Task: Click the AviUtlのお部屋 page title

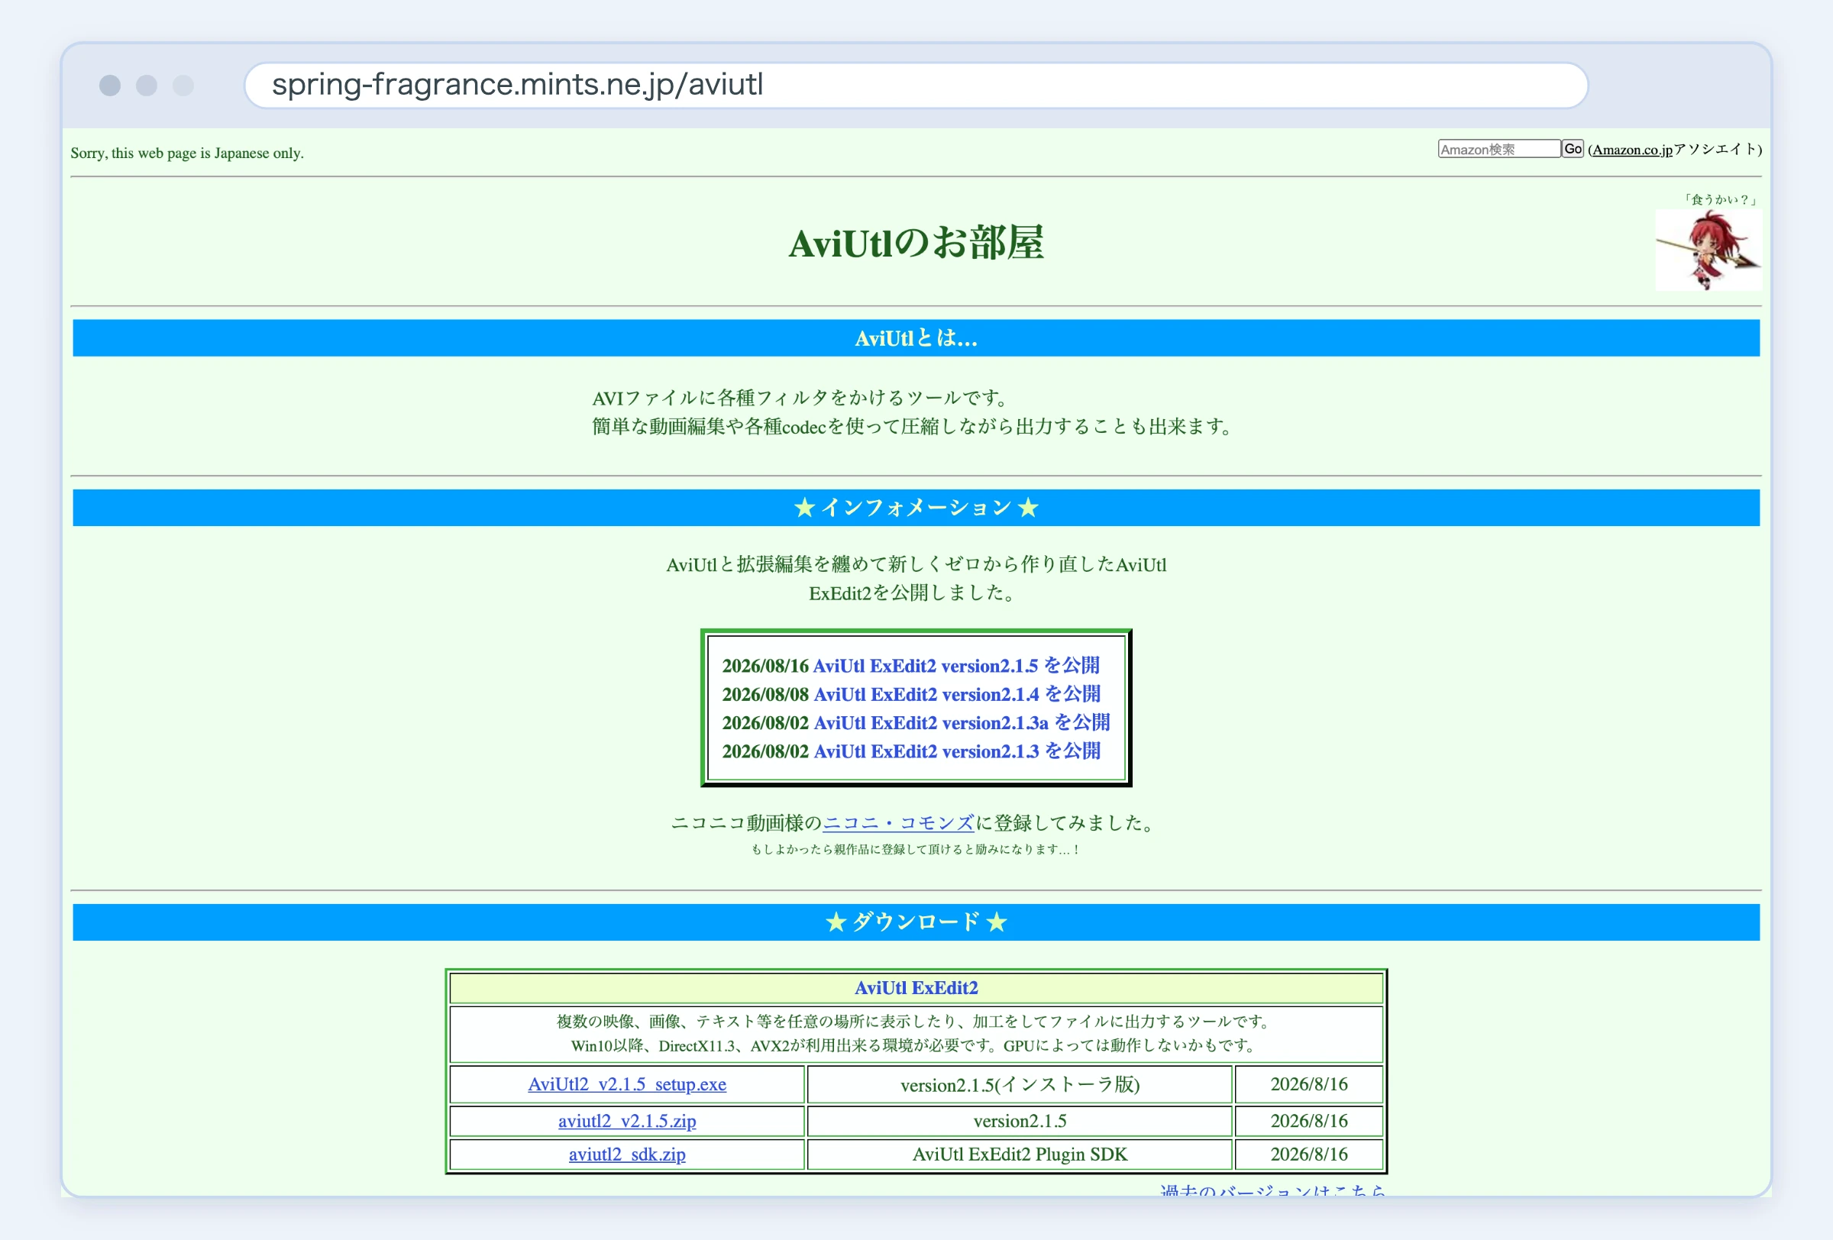Action: click(916, 243)
